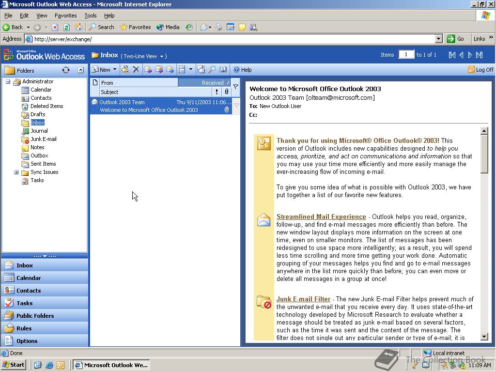Click the Move/Copy to folder icon

[125, 70]
